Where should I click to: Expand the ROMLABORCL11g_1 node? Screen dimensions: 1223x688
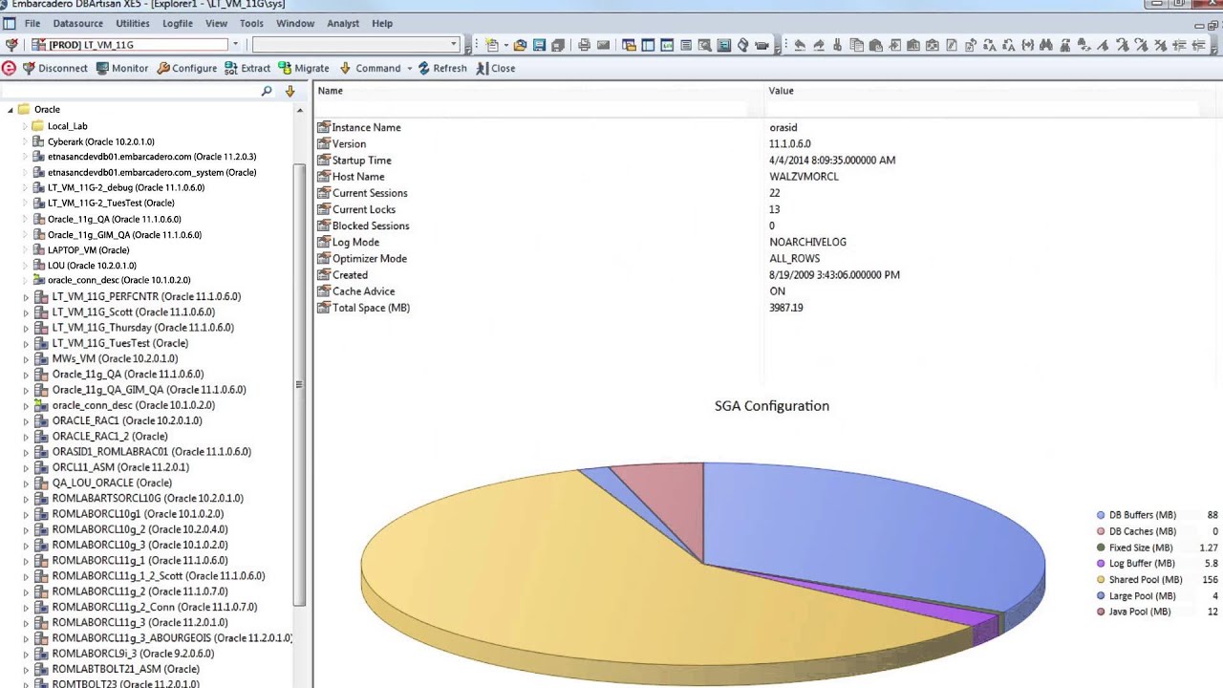coord(26,561)
